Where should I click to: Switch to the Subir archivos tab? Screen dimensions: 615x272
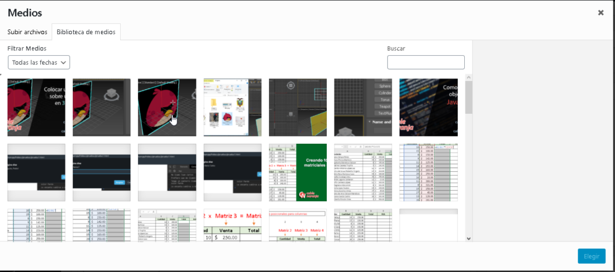(x=28, y=32)
